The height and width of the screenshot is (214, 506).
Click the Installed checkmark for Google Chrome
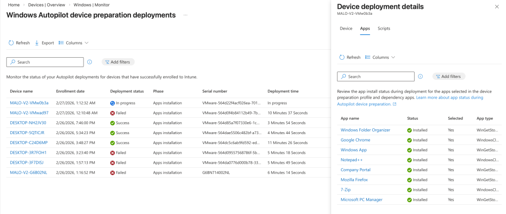[x=409, y=140]
